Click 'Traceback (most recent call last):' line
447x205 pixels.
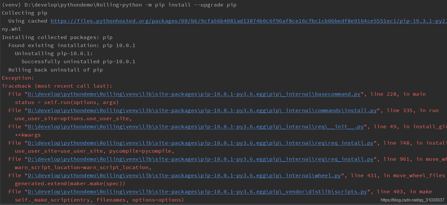pos(57,86)
